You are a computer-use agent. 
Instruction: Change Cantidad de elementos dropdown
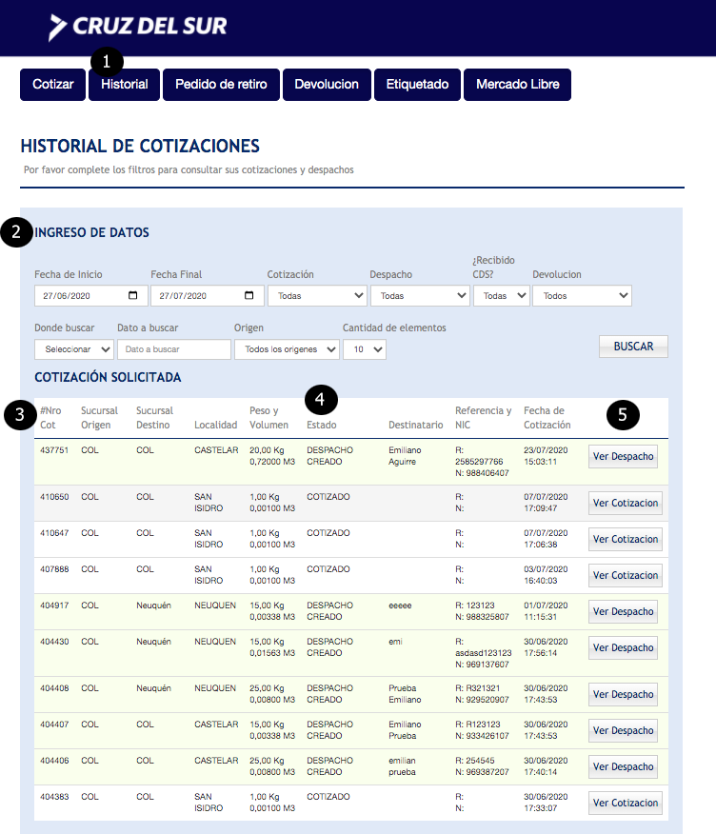click(x=364, y=349)
